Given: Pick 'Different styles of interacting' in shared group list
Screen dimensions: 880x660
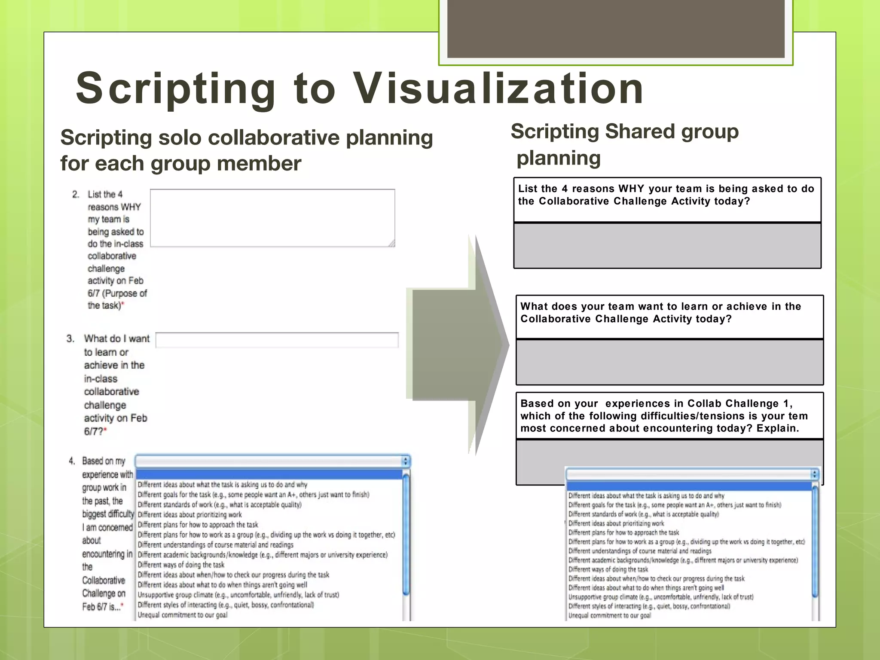Looking at the screenshot, I should coord(649,606).
